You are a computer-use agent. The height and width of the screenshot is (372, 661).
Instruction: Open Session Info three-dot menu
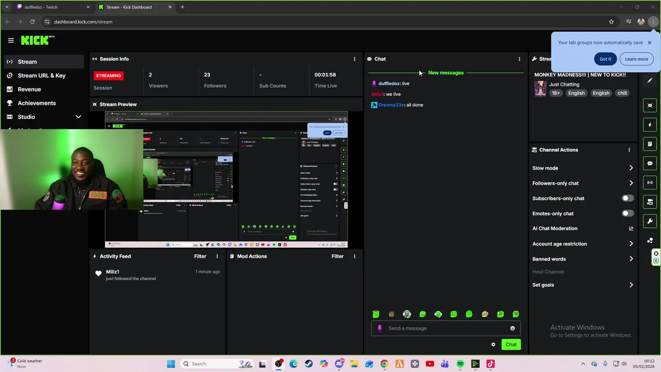pyautogui.click(x=354, y=59)
